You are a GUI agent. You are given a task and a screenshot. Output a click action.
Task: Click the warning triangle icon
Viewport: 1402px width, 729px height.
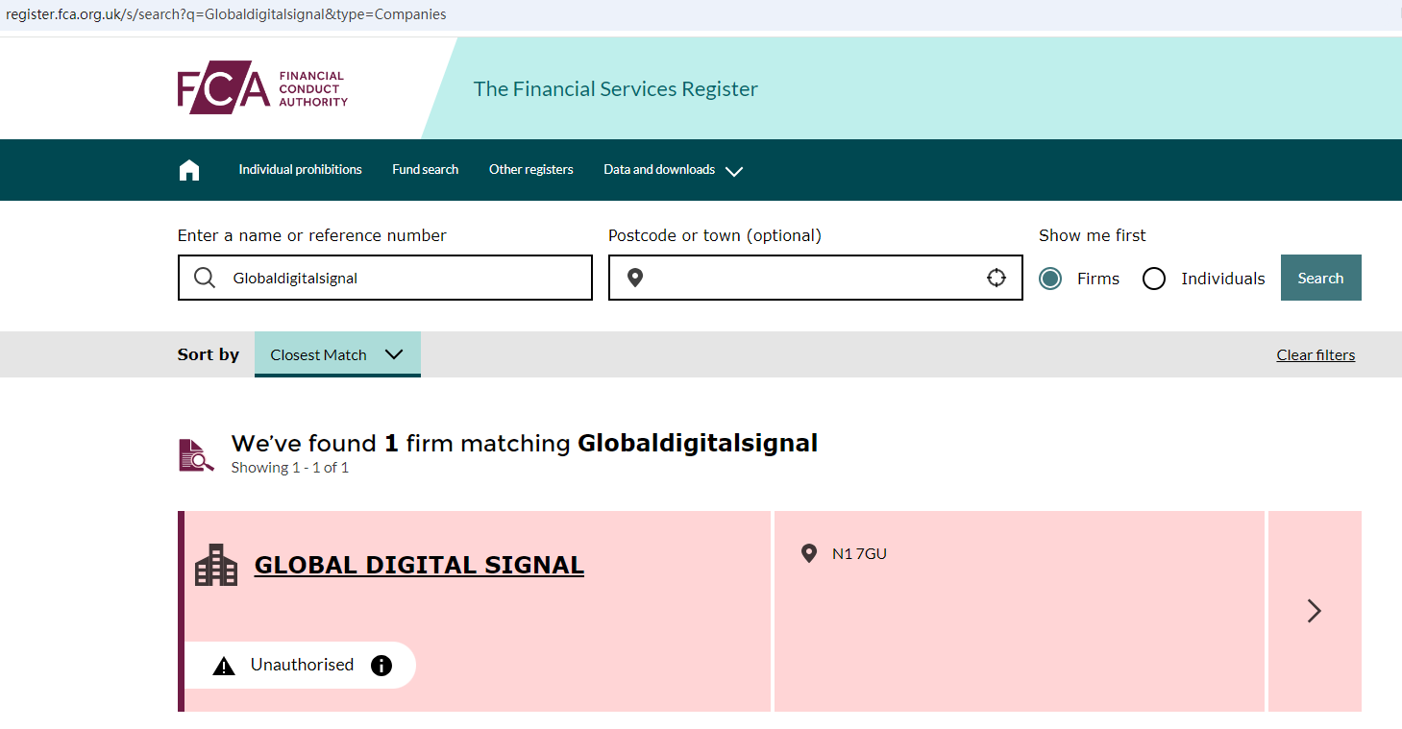tap(224, 666)
